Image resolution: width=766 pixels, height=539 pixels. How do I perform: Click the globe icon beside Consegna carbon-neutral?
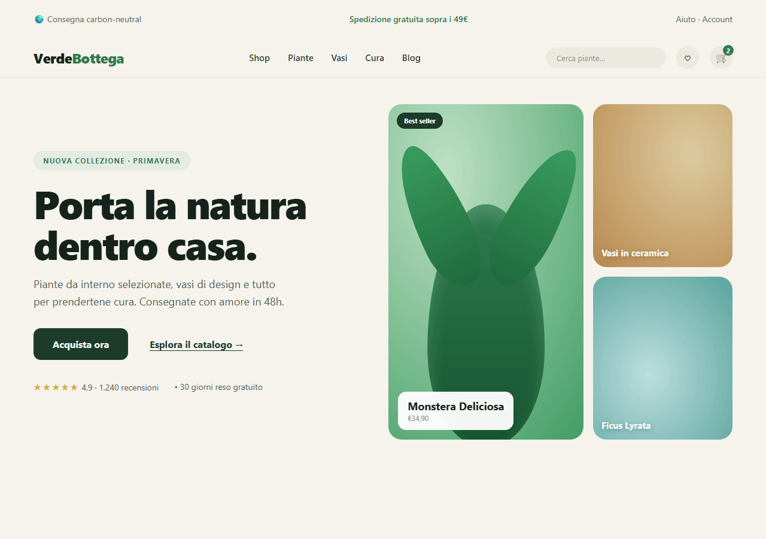tap(39, 19)
